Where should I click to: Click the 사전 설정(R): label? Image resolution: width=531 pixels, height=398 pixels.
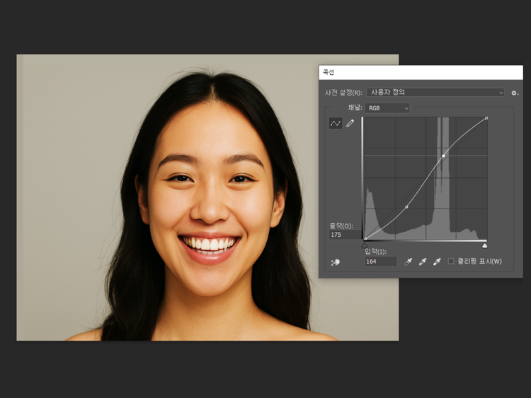(x=343, y=93)
